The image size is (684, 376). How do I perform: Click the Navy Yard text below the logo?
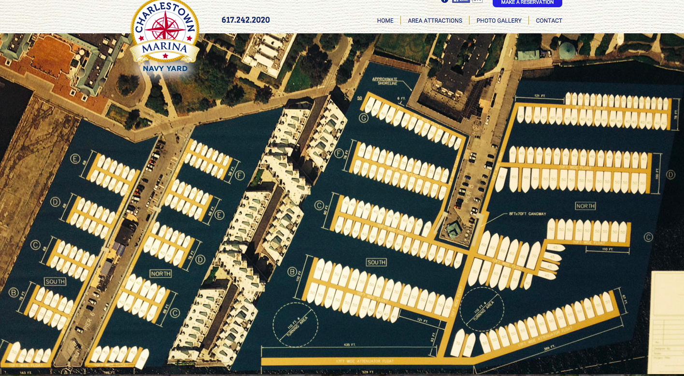tap(165, 69)
